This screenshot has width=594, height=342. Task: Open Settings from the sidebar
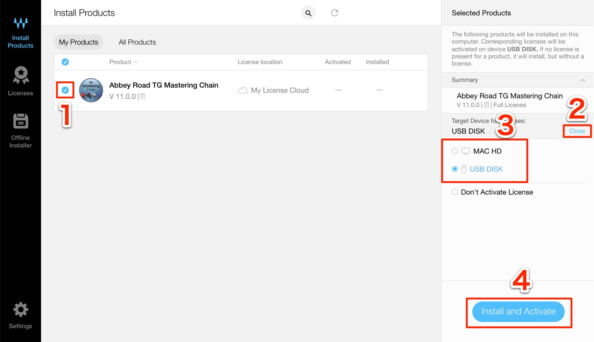pyautogui.click(x=20, y=316)
